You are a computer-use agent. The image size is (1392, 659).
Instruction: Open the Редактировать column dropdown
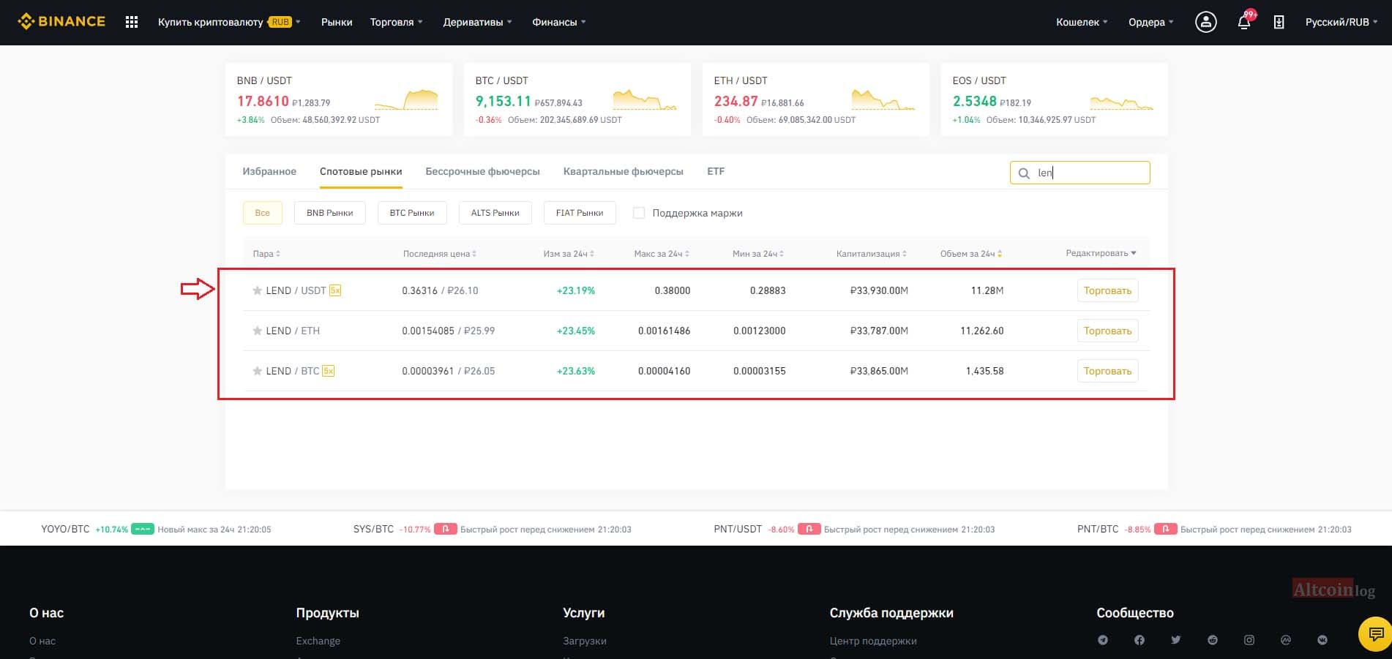click(1101, 253)
